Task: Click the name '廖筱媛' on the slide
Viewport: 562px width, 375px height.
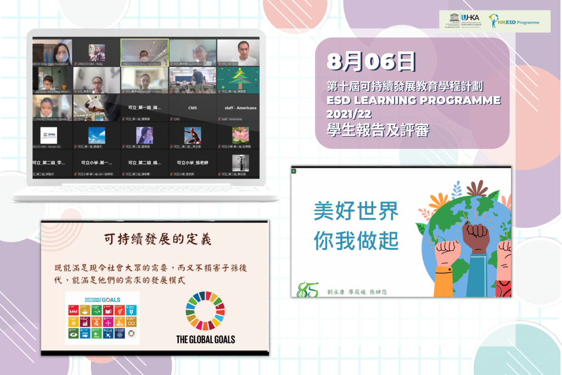Action: point(357,292)
